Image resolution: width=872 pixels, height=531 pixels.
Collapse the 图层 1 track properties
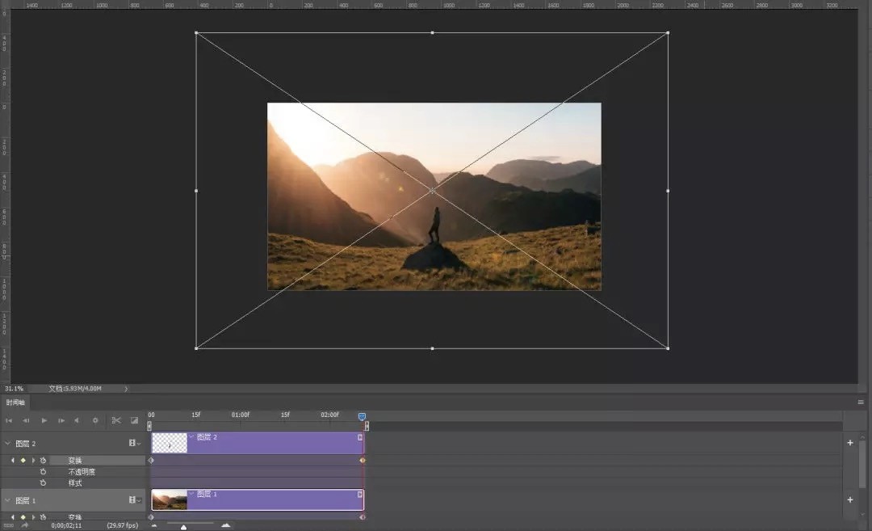[7, 499]
